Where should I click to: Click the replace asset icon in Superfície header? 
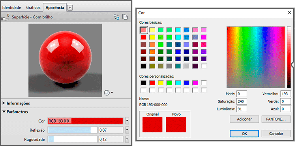116,17
